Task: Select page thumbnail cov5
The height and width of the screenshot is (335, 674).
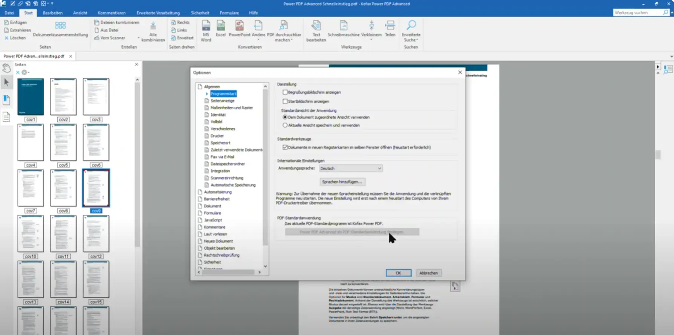Action: pyautogui.click(x=63, y=142)
